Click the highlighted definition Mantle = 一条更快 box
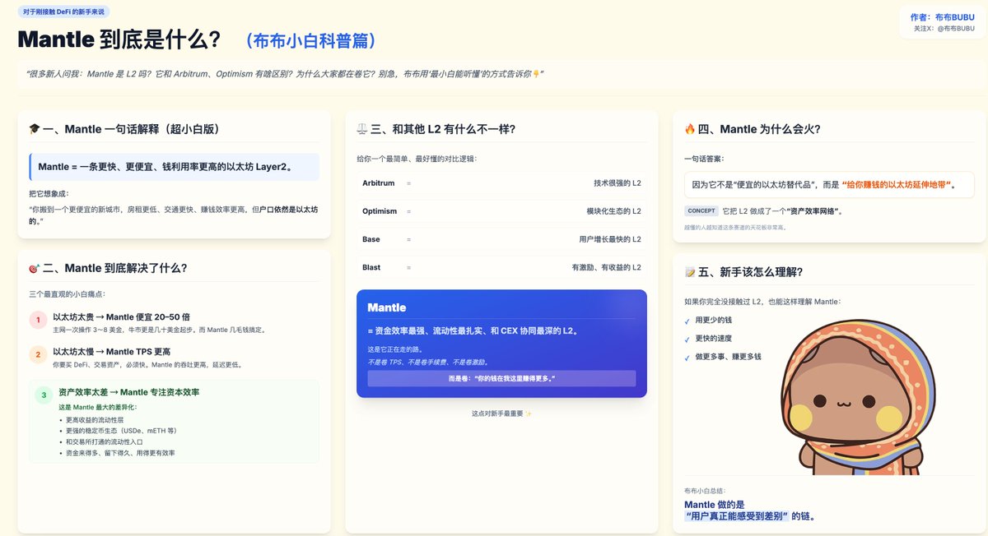 pyautogui.click(x=173, y=167)
